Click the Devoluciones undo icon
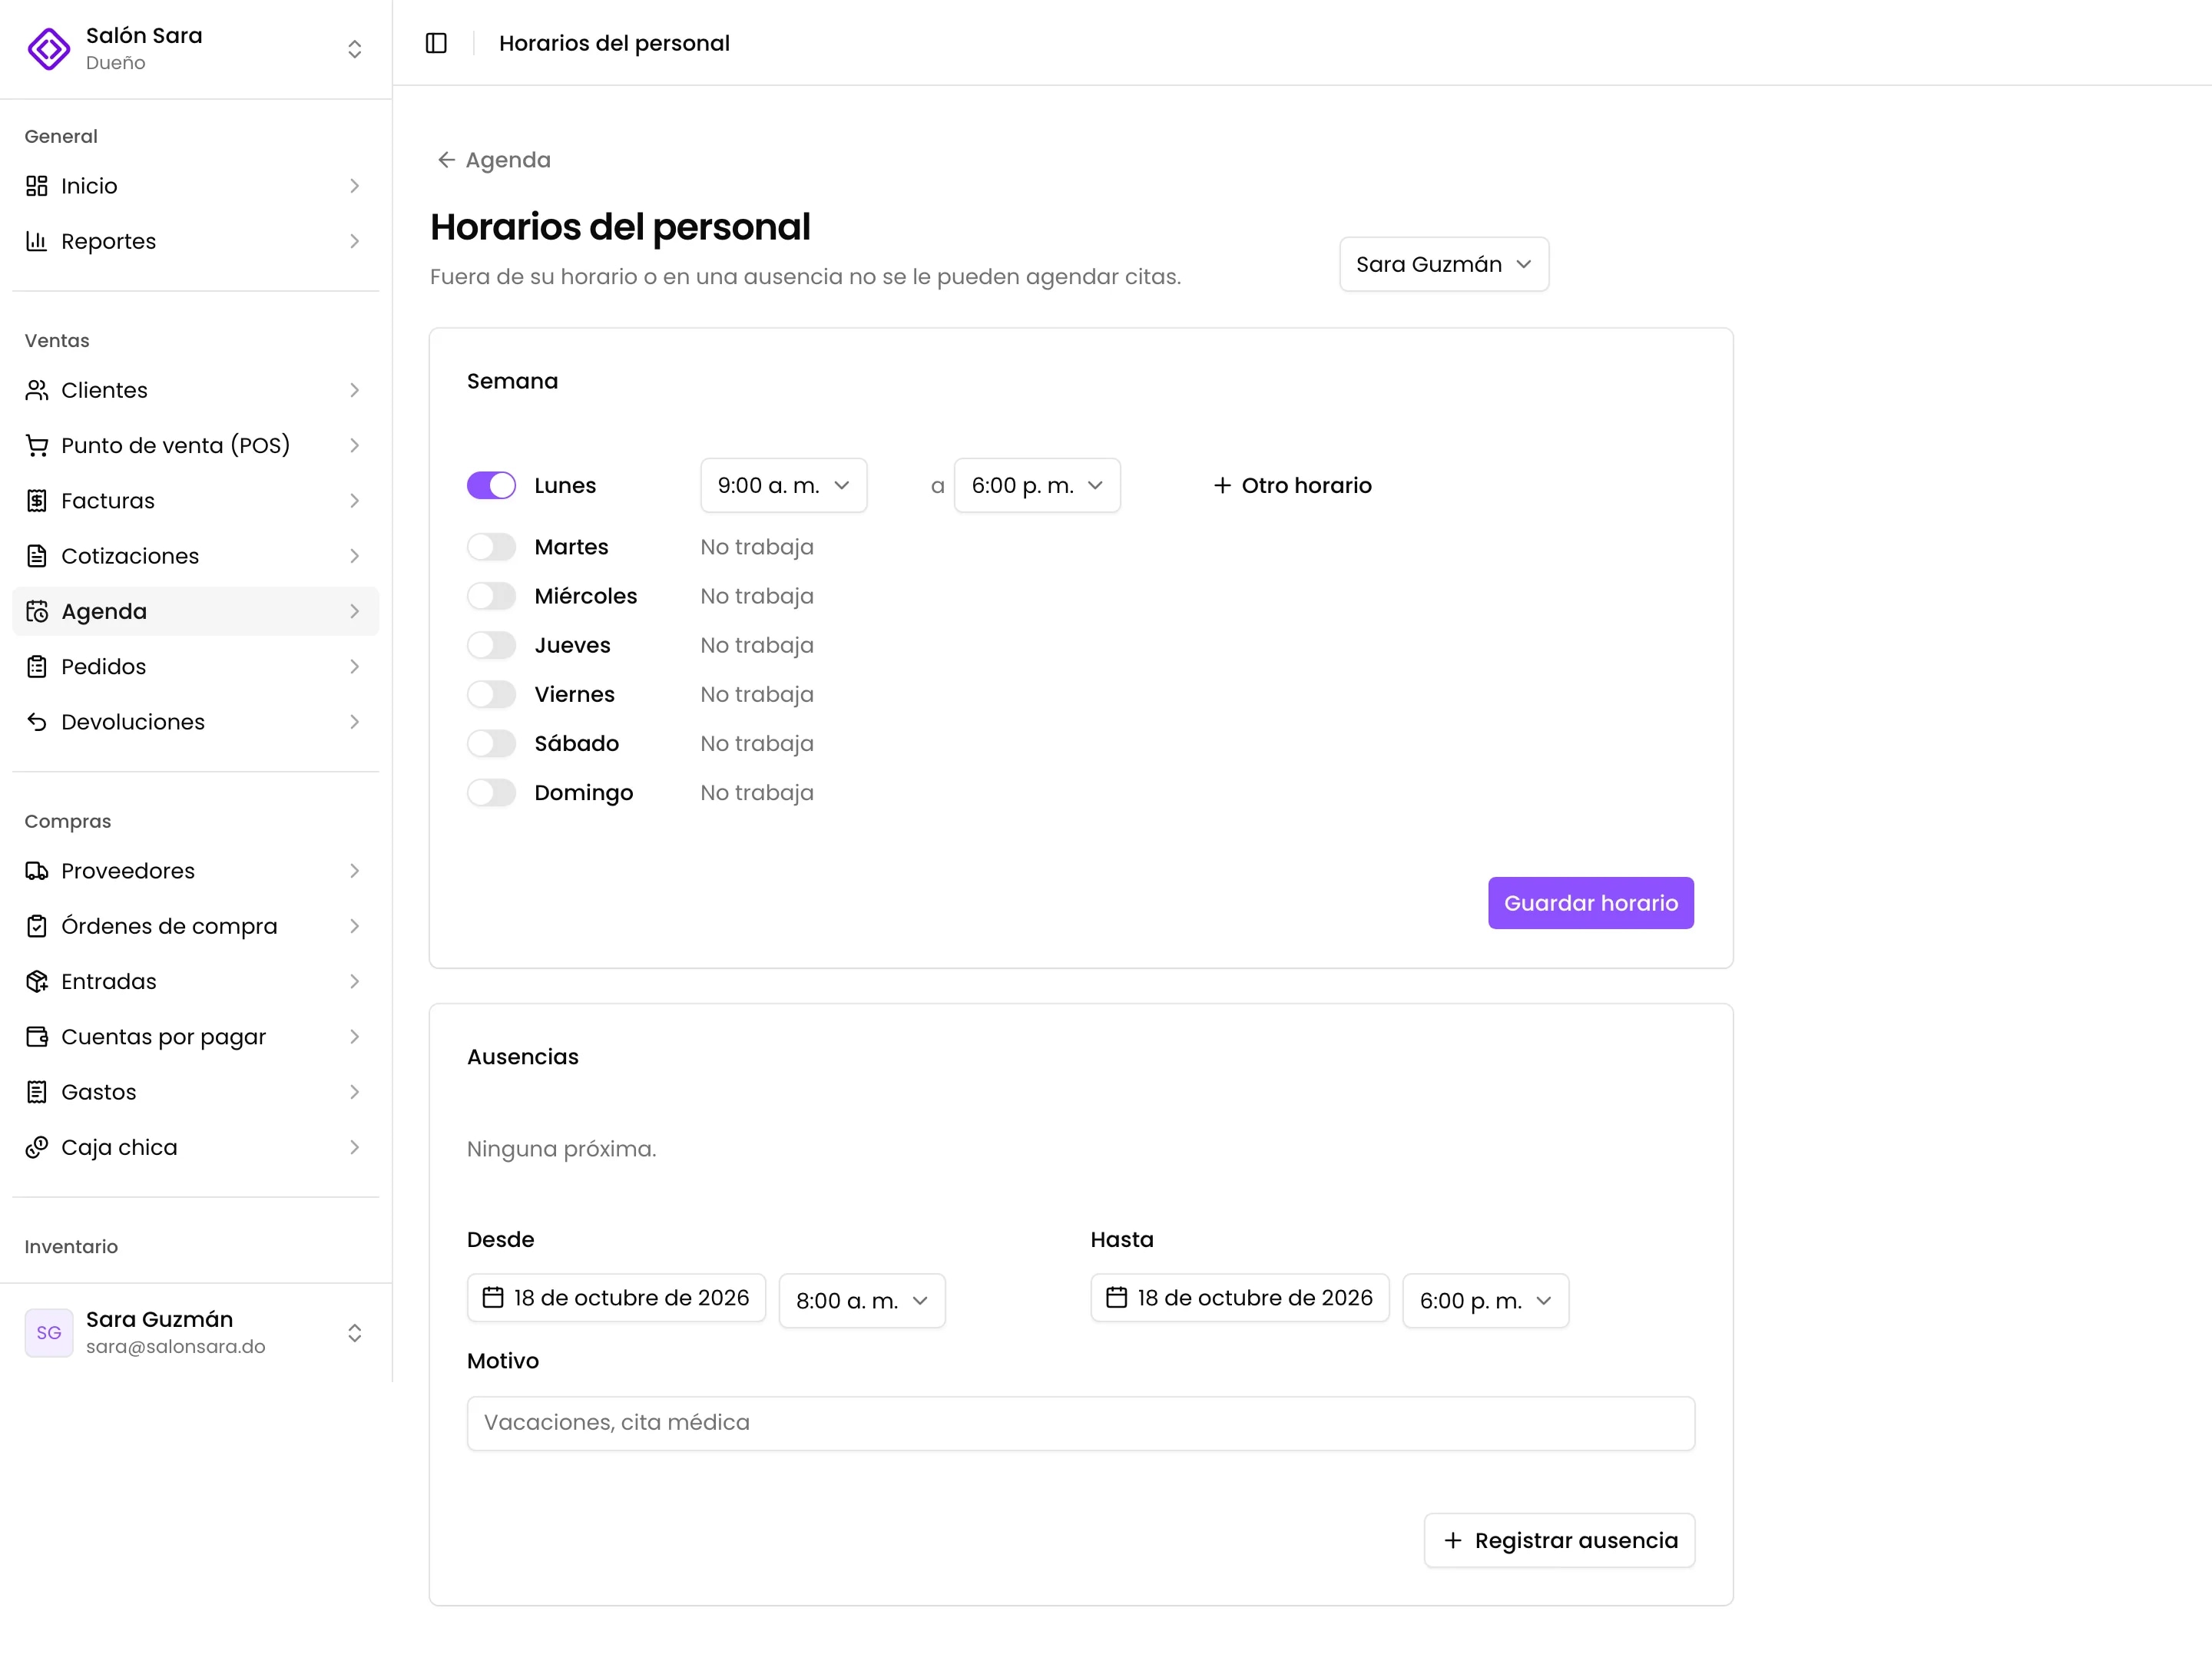This screenshot has height=1654, width=2212. (37, 722)
